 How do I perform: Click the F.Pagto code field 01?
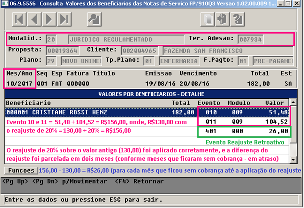(x=243, y=61)
